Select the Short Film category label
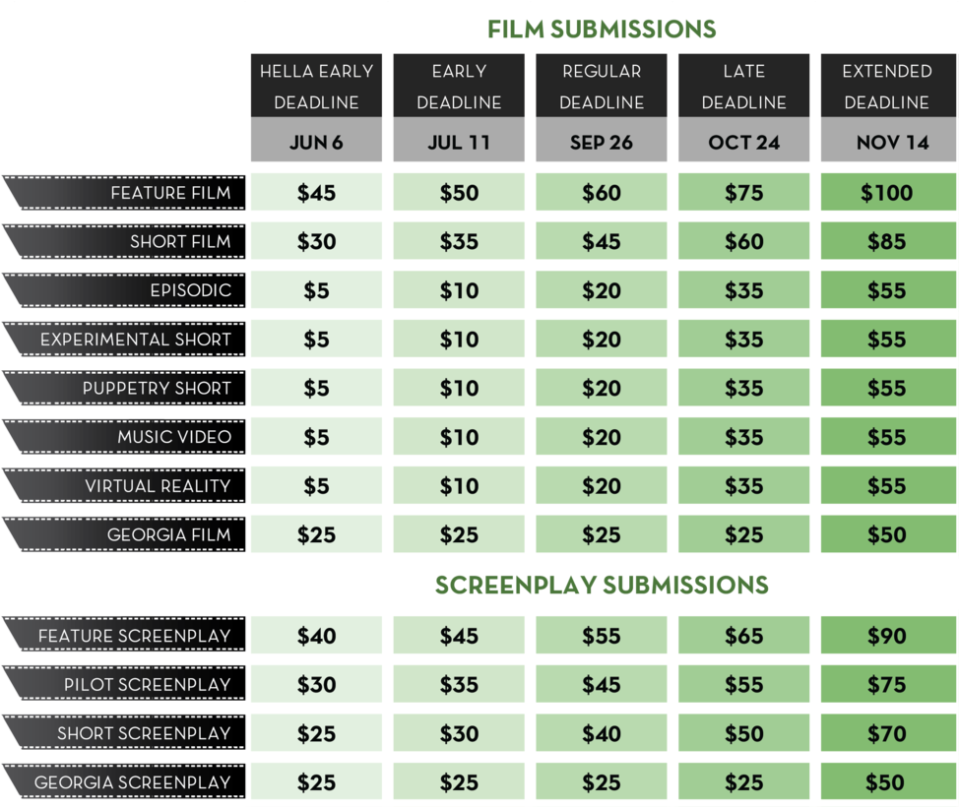Viewport: 959px width, 808px height. point(124,241)
